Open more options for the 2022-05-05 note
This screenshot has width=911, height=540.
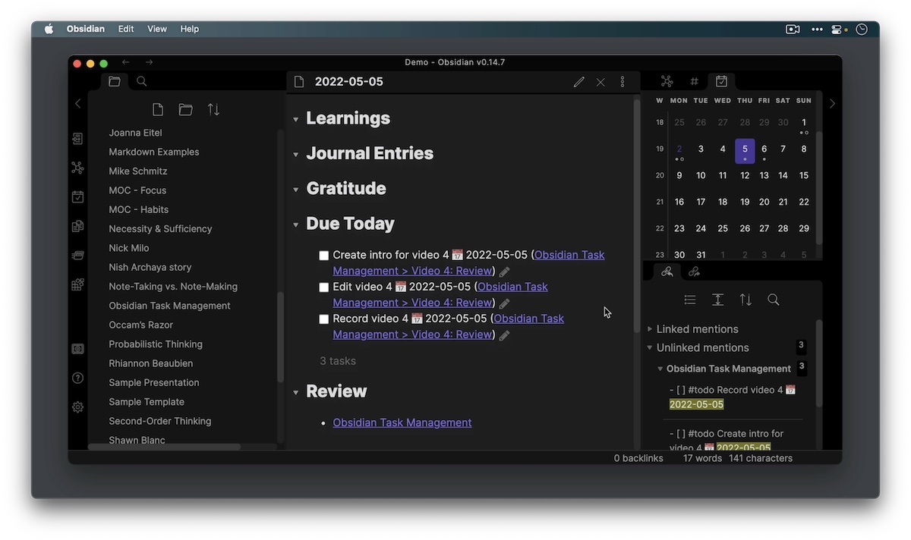point(623,82)
